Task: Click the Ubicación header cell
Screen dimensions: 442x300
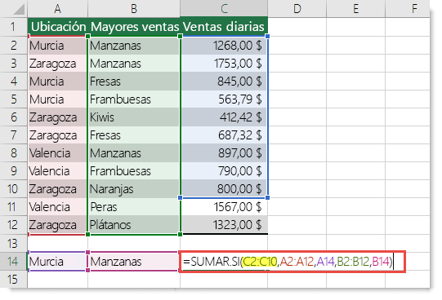Action: coord(58,27)
